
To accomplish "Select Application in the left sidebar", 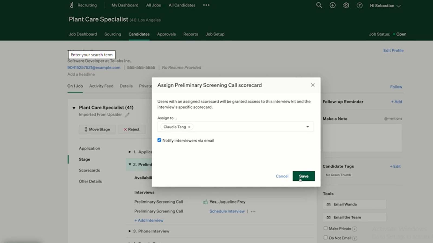I will (x=90, y=148).
